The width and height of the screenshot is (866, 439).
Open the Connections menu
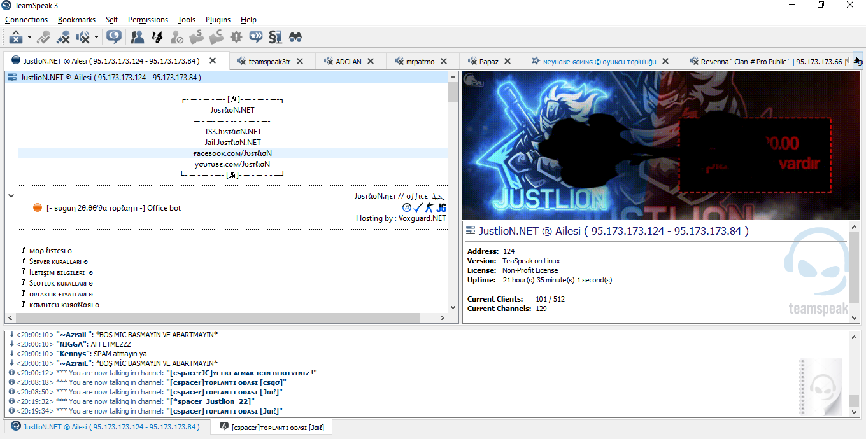click(27, 20)
